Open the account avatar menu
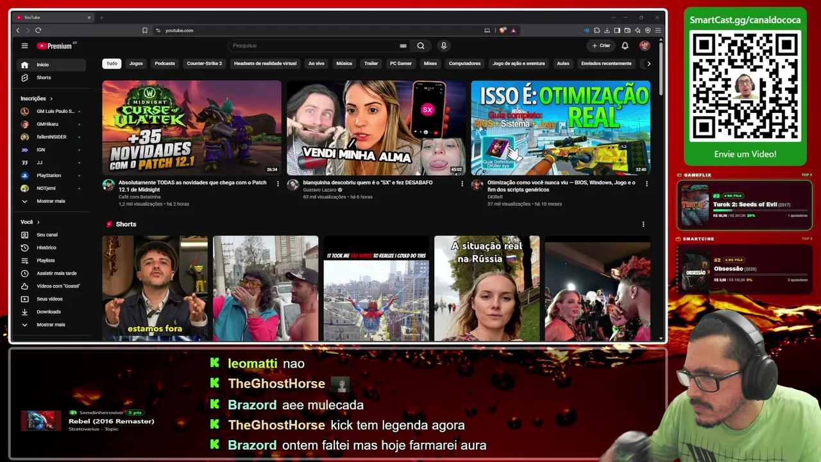This screenshot has width=821, height=462. [x=645, y=46]
